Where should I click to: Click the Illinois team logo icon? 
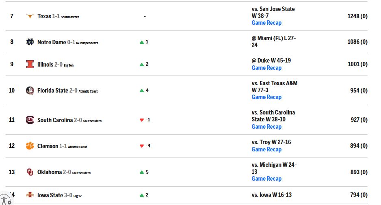30,64
